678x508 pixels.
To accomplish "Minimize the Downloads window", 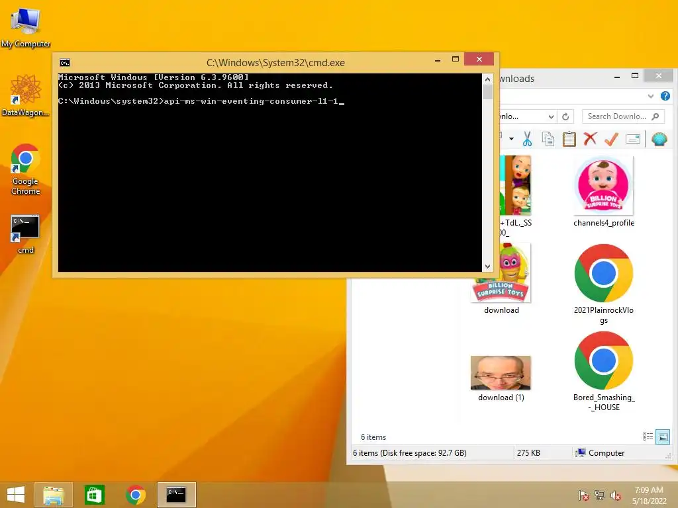I will 617,77.
